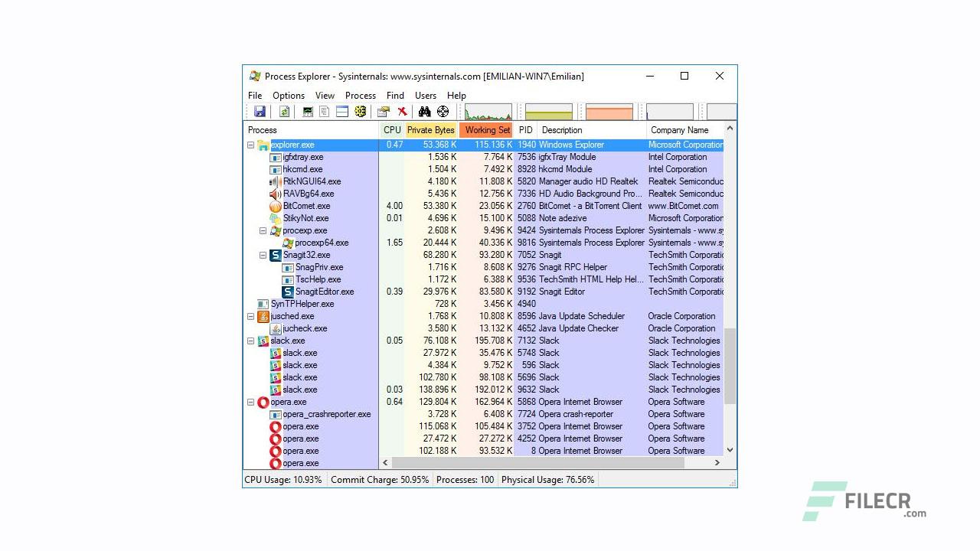Viewport: 980px width, 551px height.
Task: Click the CPU usage mini graph
Action: (x=488, y=112)
